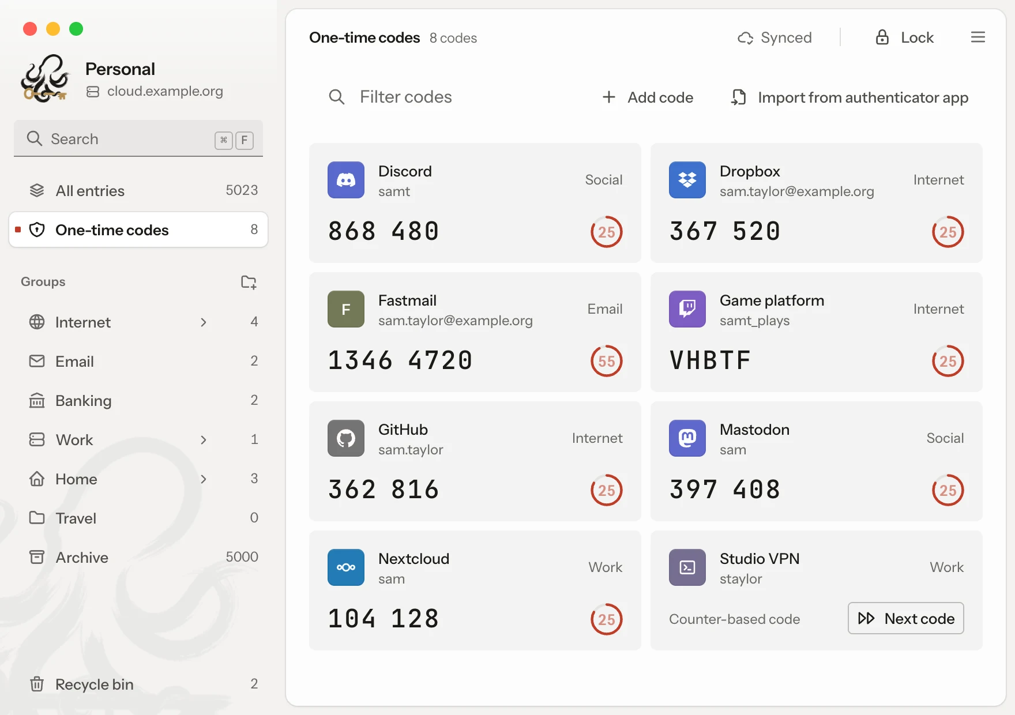Click the Nextcloud countdown timer circle
The height and width of the screenshot is (715, 1015).
[x=607, y=619]
